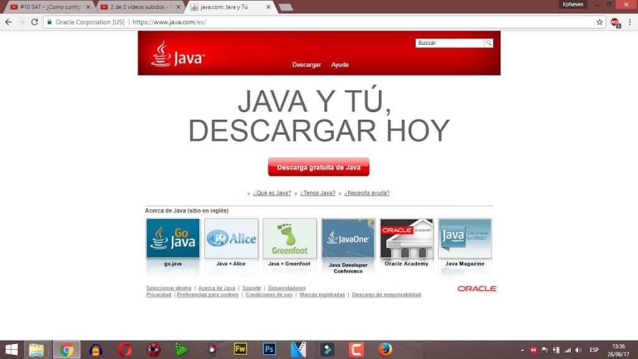Image resolution: width=638 pixels, height=359 pixels.
Task: Open the Seleccionar idioma language selector
Action: click(168, 287)
